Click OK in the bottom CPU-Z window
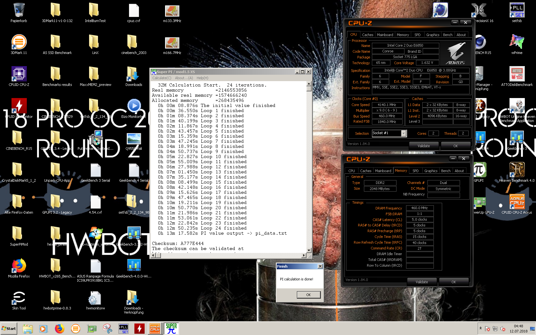This screenshot has width=536, height=335. 454,282
